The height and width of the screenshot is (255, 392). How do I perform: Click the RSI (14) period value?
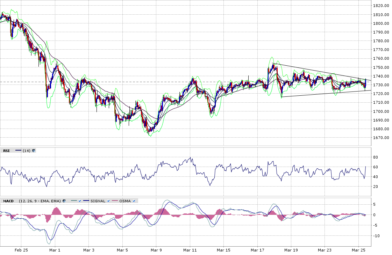tap(26, 151)
